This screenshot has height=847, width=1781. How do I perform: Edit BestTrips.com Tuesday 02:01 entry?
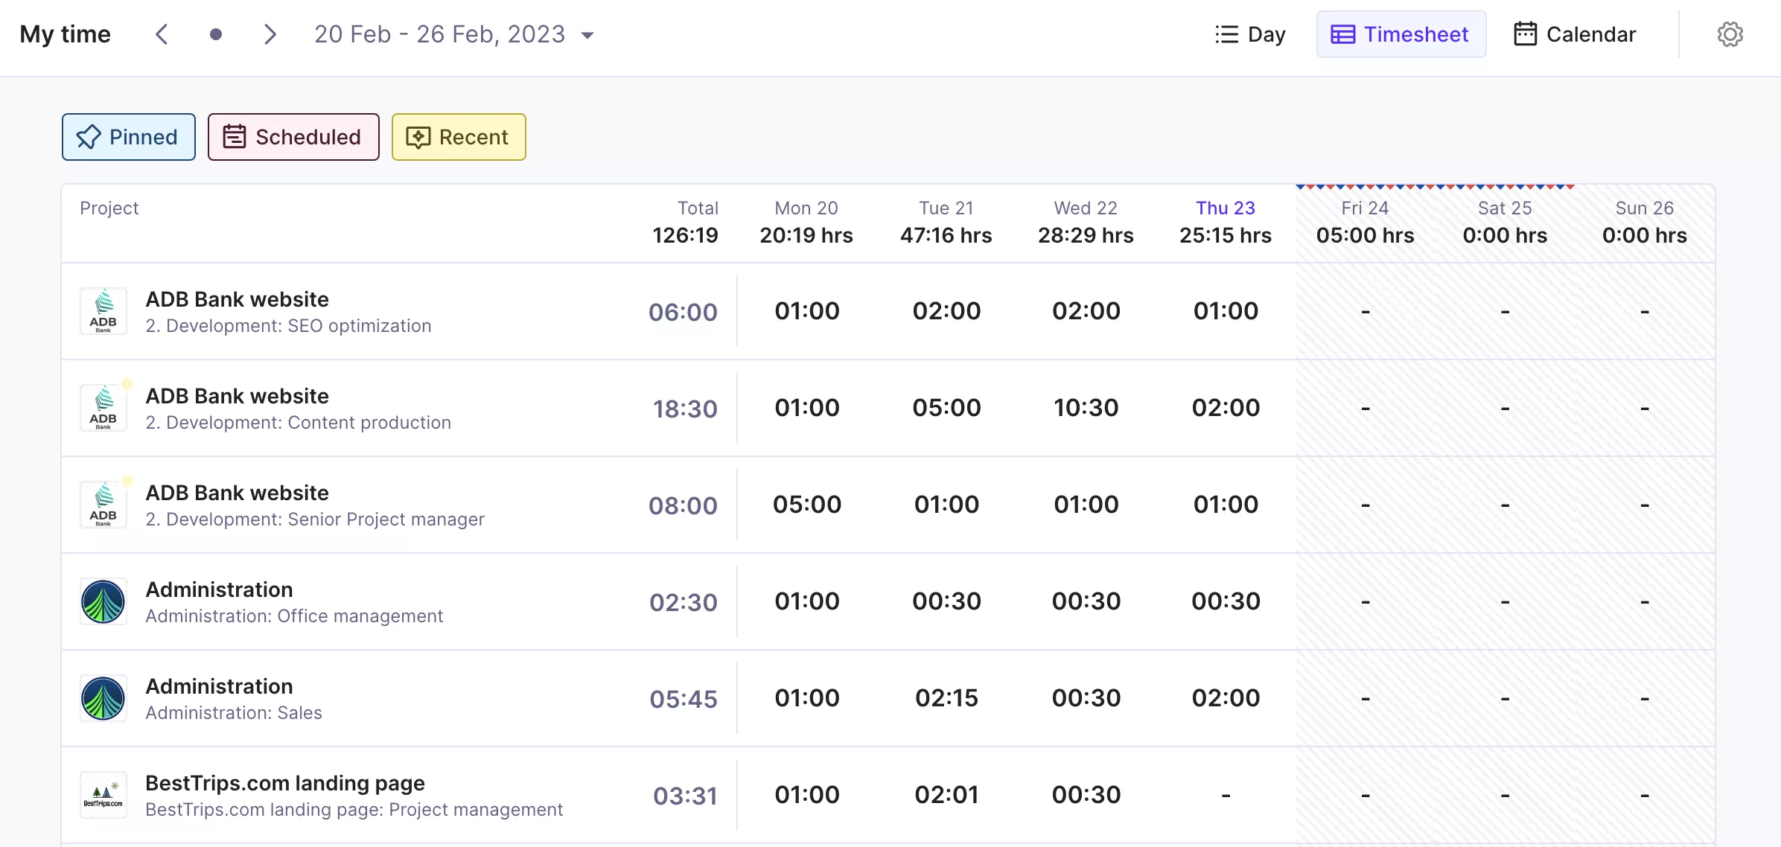[946, 795]
